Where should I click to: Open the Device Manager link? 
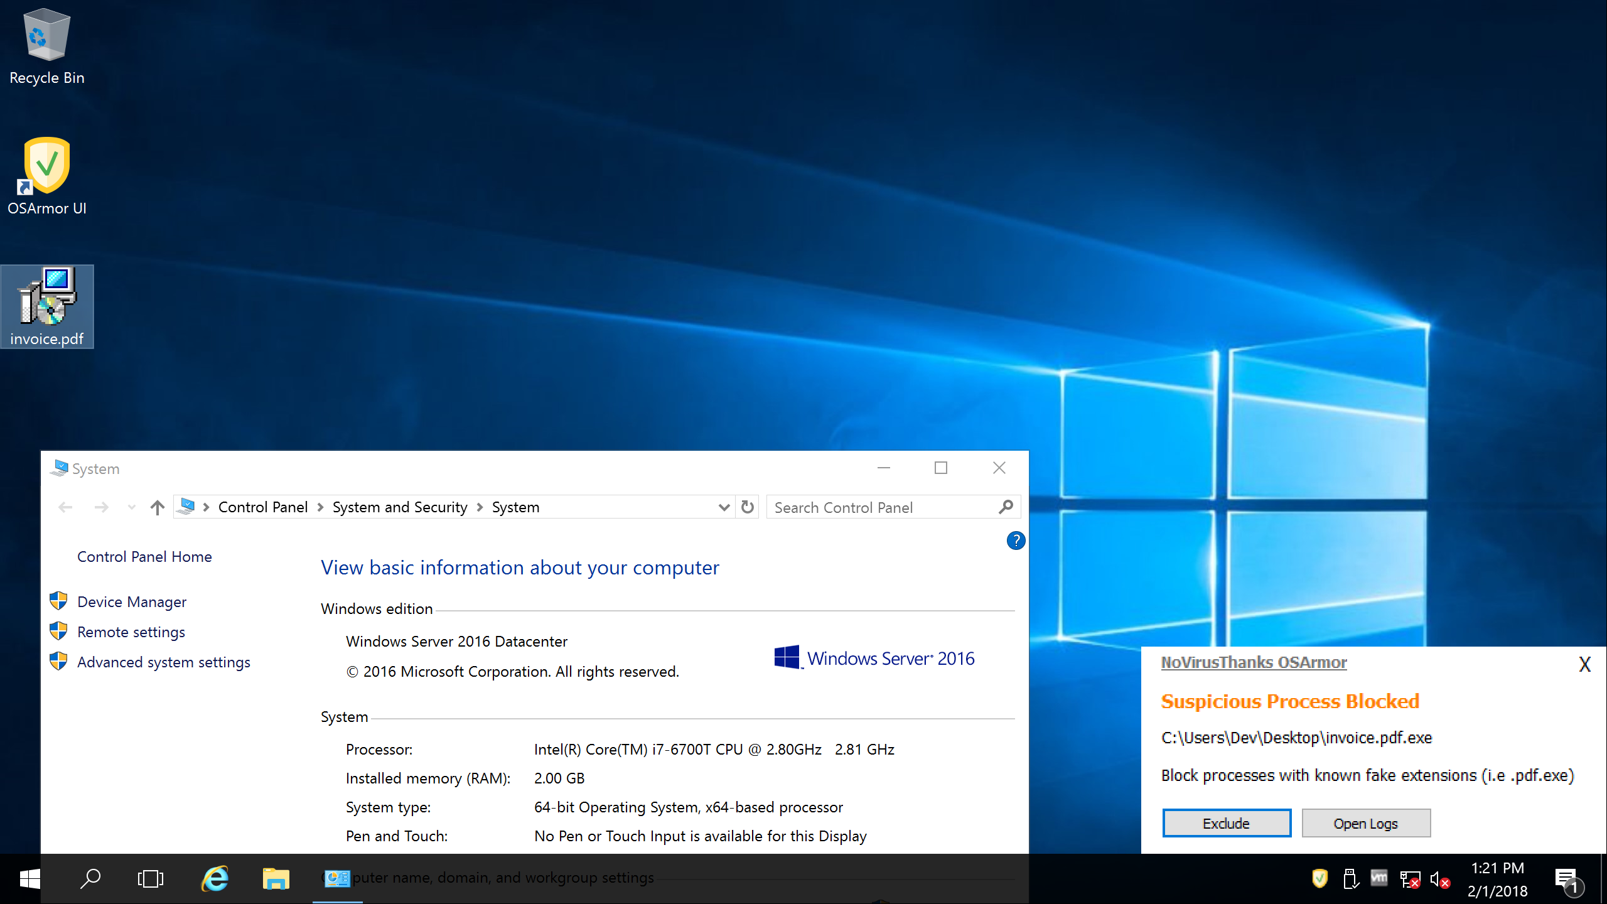pos(132,602)
